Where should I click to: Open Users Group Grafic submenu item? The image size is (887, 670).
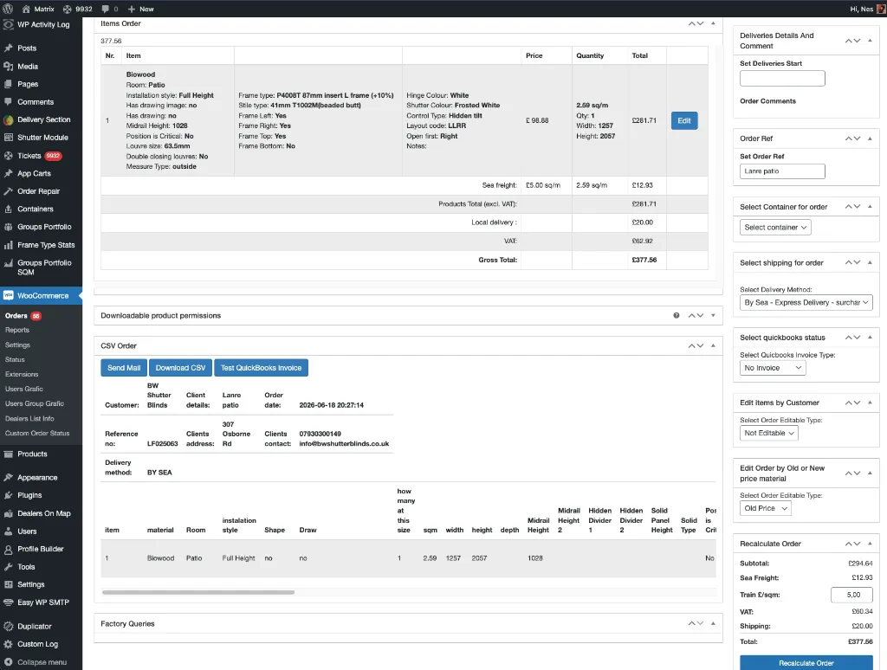35,403
